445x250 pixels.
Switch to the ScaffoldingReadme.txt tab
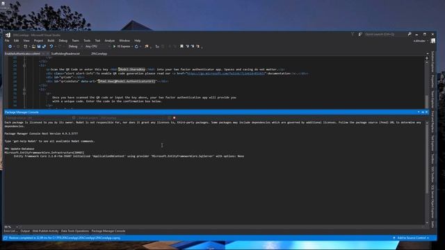65,53
